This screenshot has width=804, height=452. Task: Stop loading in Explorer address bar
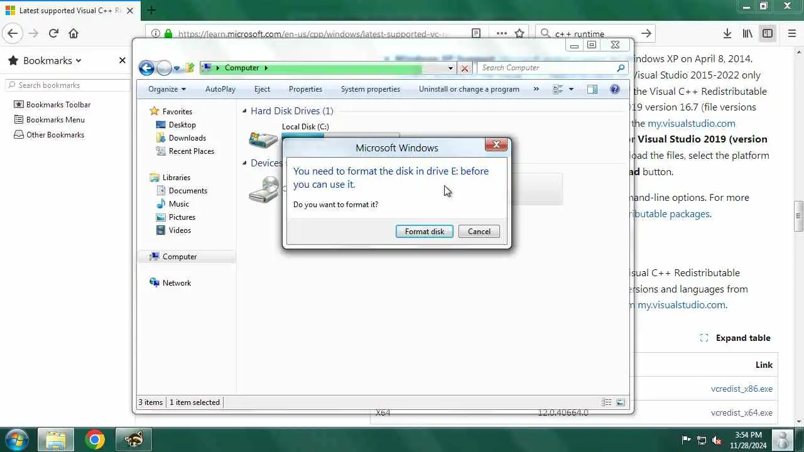coord(465,68)
